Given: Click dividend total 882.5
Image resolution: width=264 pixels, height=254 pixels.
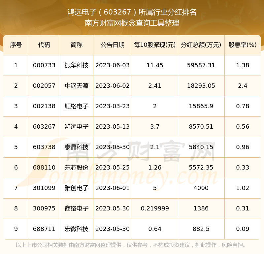Looking at the screenshot, I should click(201, 229).
